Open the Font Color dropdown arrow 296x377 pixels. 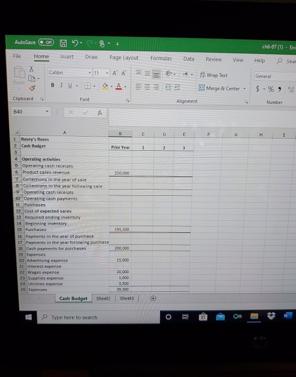125,87
